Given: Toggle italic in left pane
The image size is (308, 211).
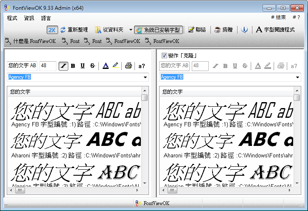Looking at the screenshot, I should 63,66.
